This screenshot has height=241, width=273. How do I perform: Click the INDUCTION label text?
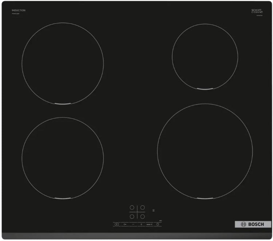(x=18, y=11)
